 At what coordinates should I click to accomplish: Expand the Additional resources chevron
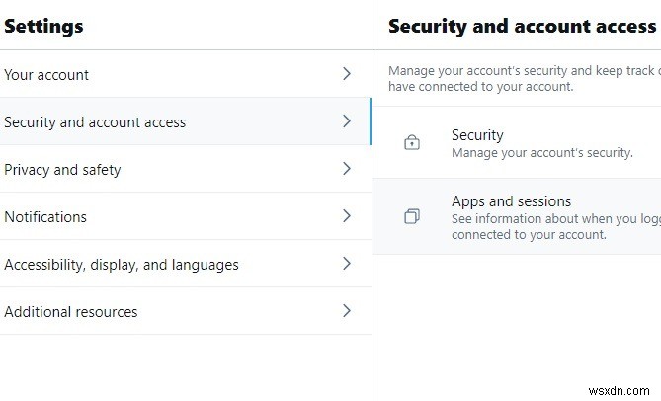[x=346, y=311]
